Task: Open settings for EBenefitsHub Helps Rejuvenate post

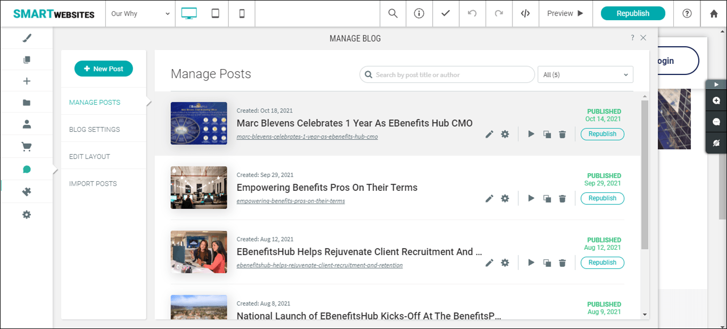Action: 505,263
